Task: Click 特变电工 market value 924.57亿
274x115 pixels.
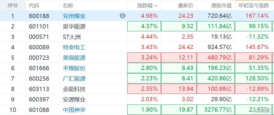Action: [220, 47]
